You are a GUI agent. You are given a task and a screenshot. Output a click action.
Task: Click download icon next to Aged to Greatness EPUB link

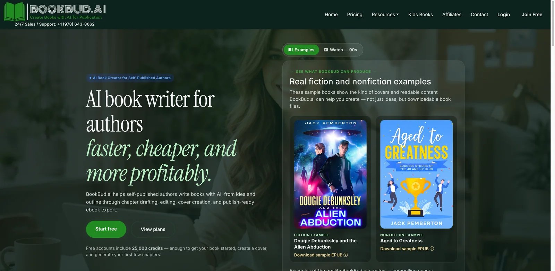point(432,249)
